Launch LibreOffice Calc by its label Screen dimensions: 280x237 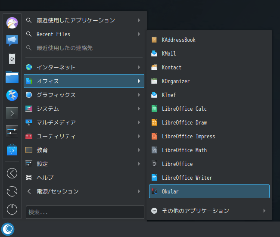tap(184, 109)
